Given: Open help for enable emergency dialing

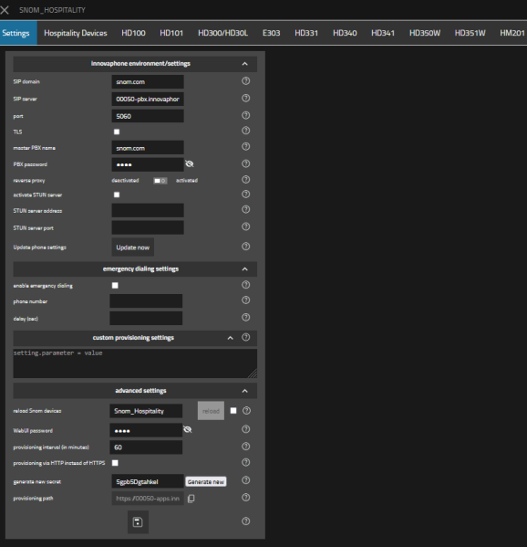Looking at the screenshot, I should point(245,285).
